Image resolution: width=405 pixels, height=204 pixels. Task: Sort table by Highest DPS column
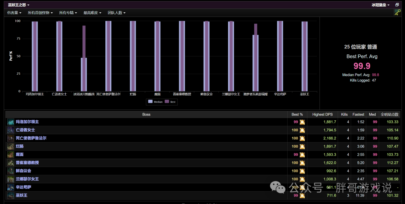pyautogui.click(x=322, y=114)
